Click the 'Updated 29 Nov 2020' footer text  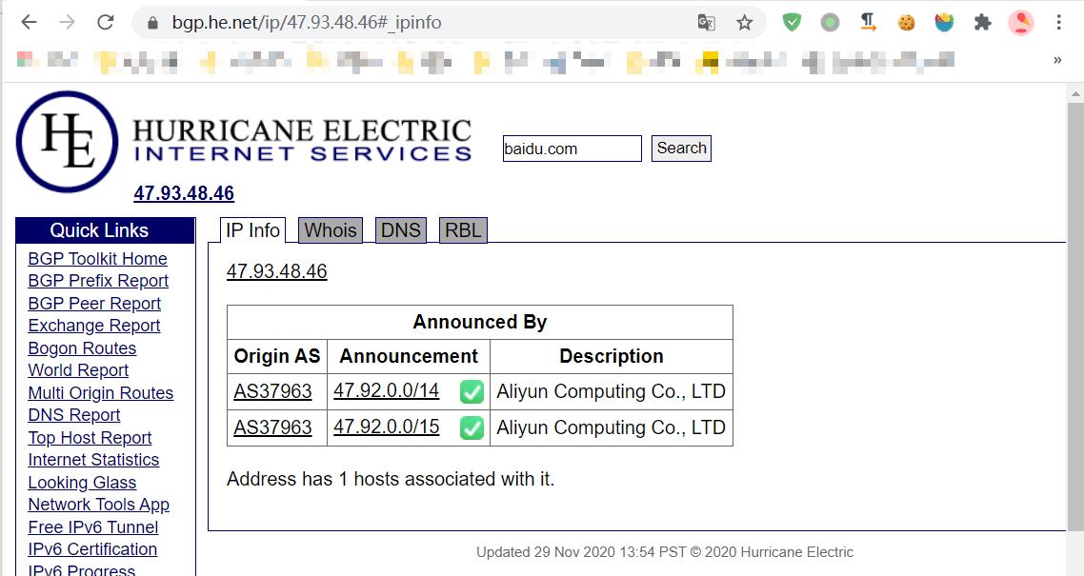click(x=664, y=552)
